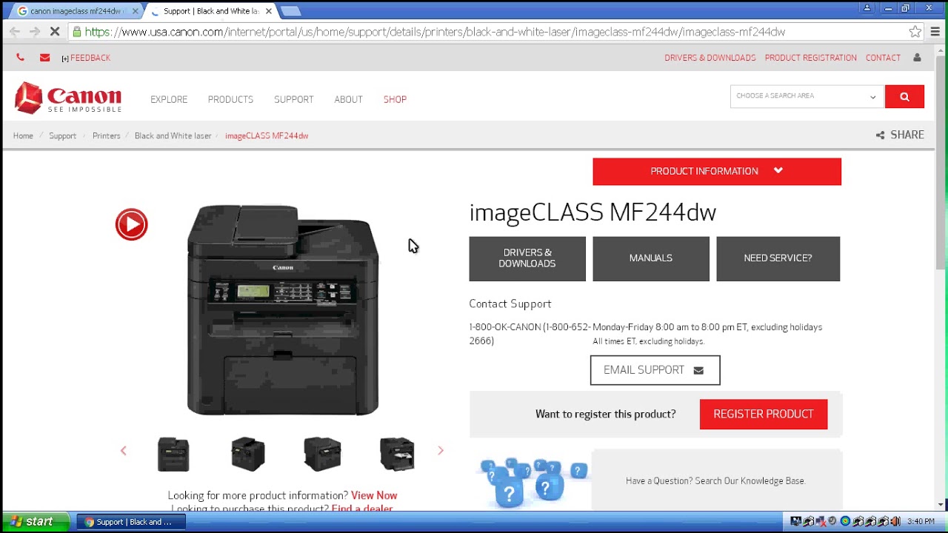
Task: Click the Register Product button
Action: tap(764, 414)
